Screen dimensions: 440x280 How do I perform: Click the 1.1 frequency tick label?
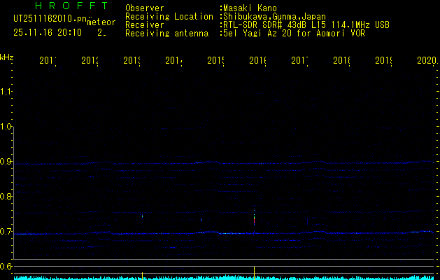[x=7, y=91]
